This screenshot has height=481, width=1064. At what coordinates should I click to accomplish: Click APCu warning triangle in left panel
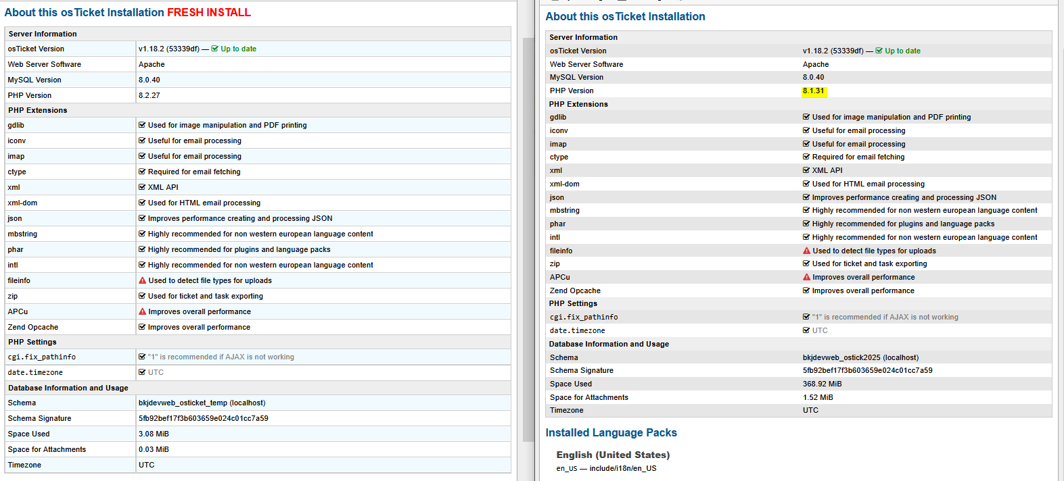(142, 311)
